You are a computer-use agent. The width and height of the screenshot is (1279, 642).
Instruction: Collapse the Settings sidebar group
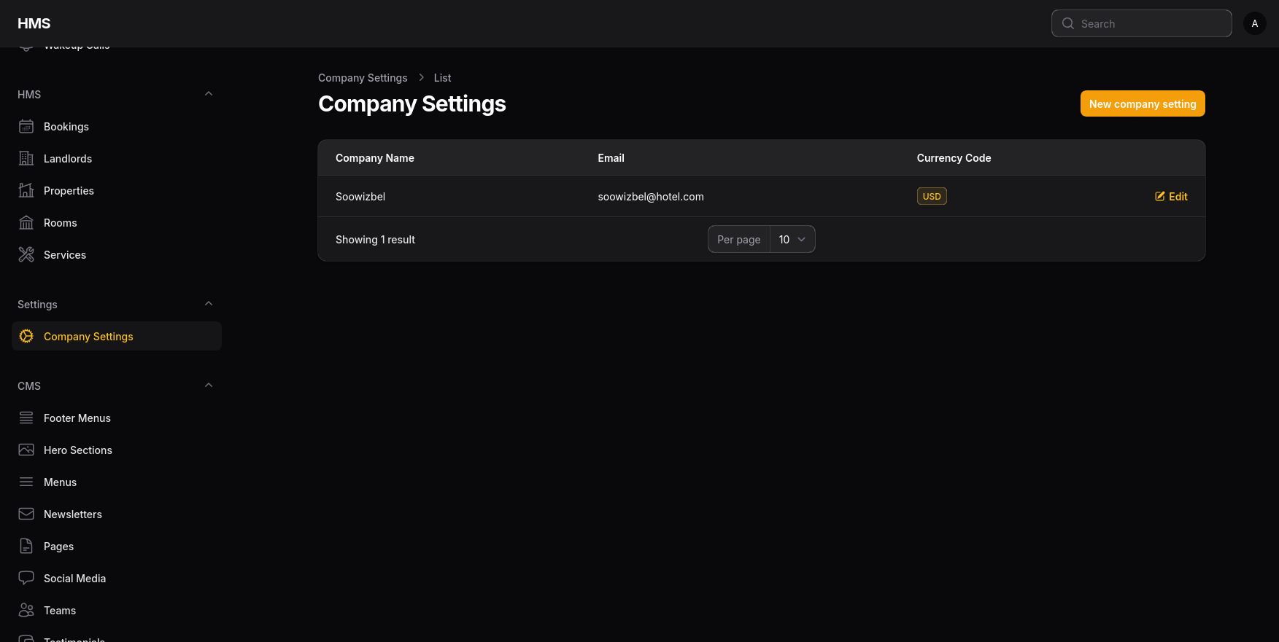(209, 304)
